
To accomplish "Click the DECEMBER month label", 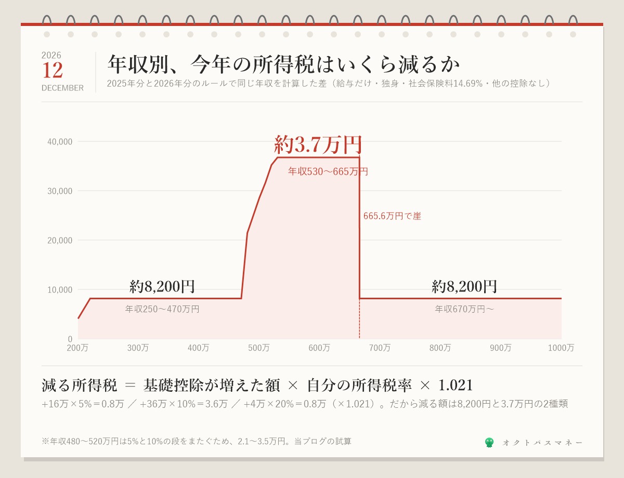I will pyautogui.click(x=62, y=88).
